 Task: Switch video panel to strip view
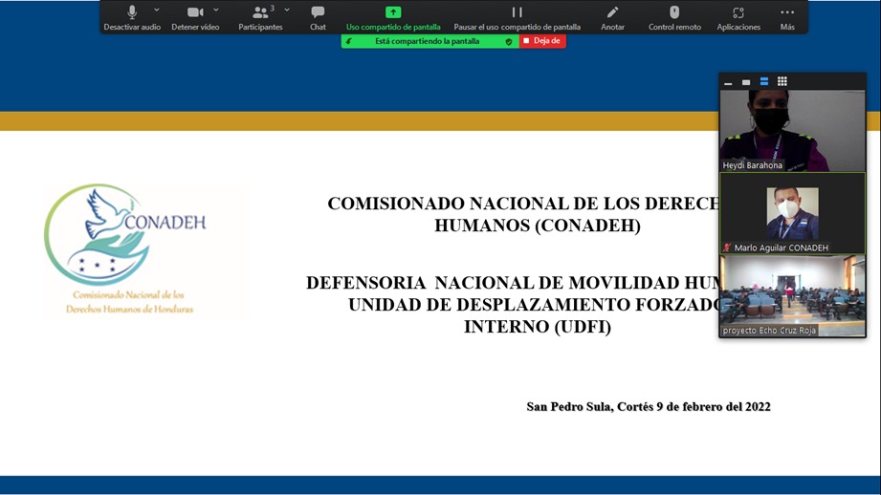point(764,82)
